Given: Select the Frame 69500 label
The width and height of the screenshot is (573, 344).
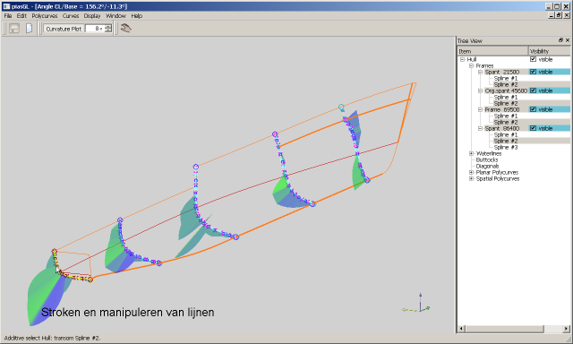Looking at the screenshot, I should click(x=501, y=109).
